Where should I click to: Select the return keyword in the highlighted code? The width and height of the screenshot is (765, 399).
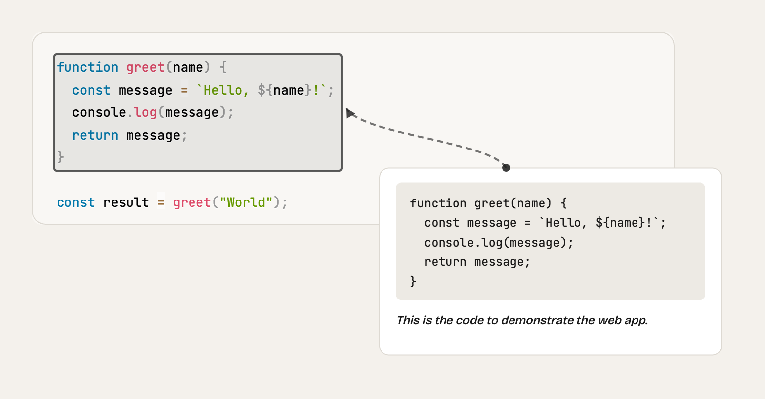(95, 135)
